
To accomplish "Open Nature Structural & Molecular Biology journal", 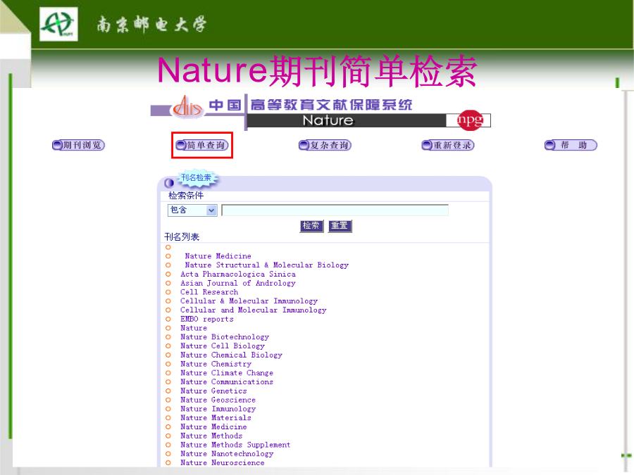I will click(267, 265).
